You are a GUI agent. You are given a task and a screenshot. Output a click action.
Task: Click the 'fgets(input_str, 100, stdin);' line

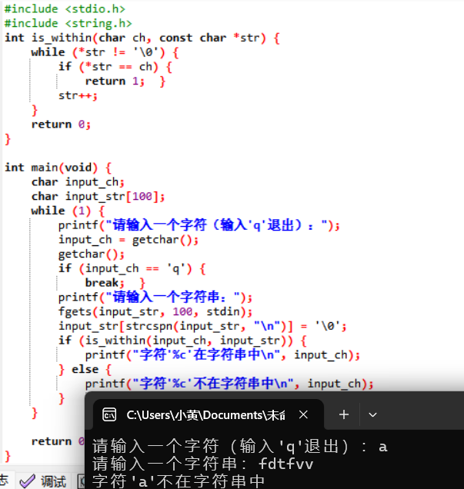pos(155,311)
